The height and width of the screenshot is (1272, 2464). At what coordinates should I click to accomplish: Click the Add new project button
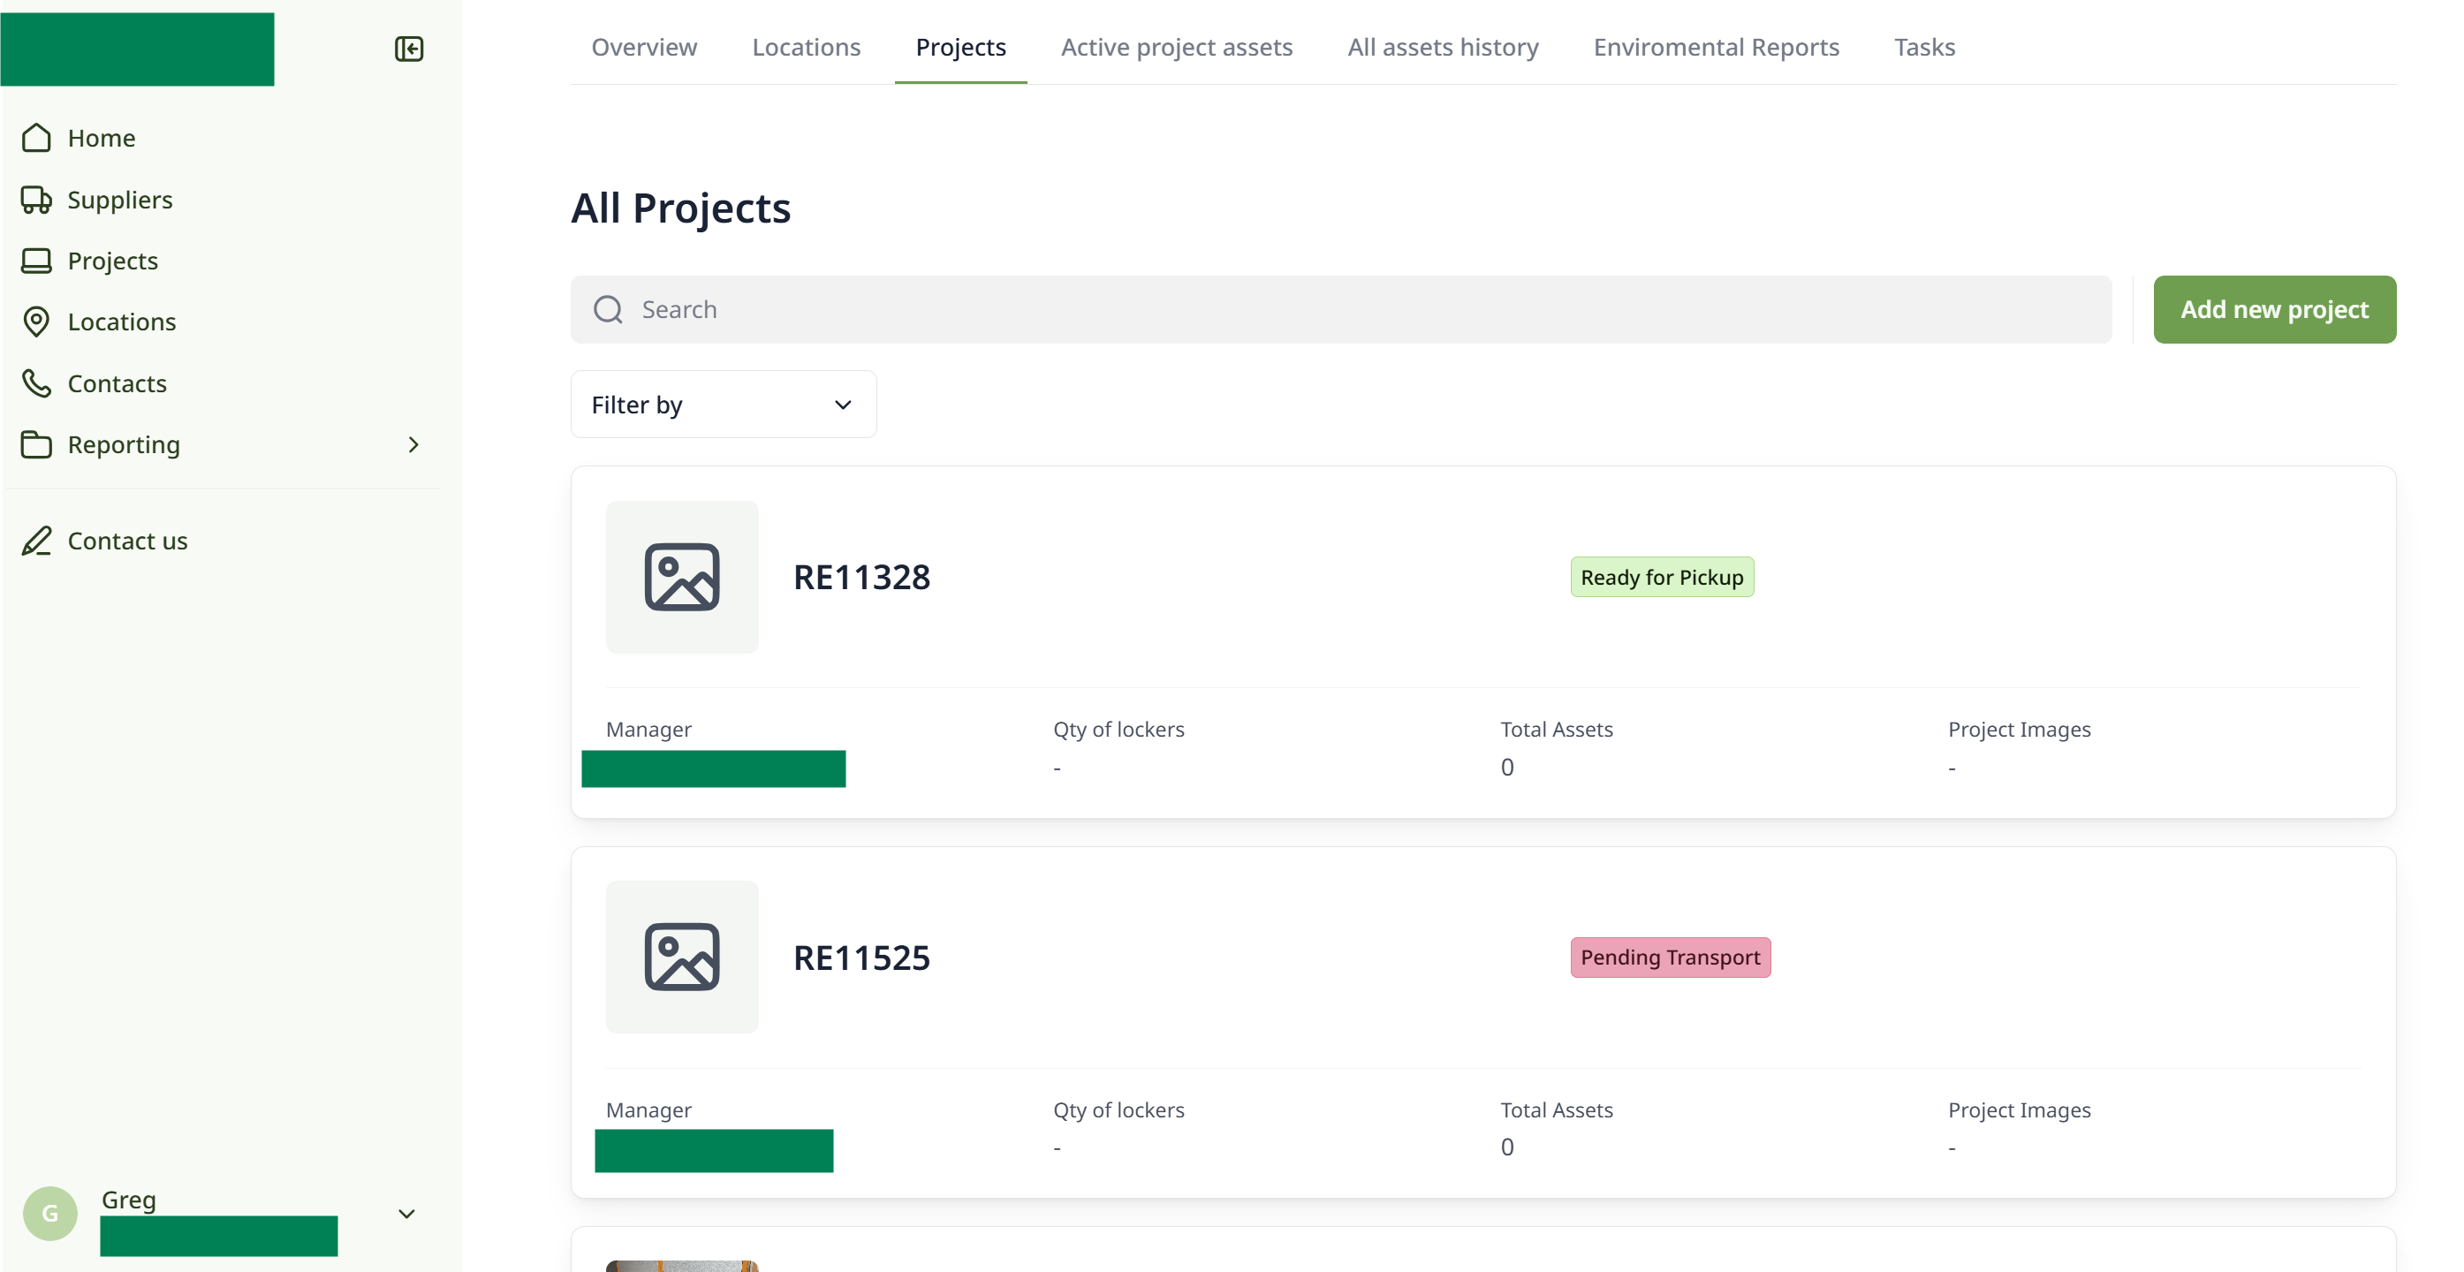(2274, 310)
